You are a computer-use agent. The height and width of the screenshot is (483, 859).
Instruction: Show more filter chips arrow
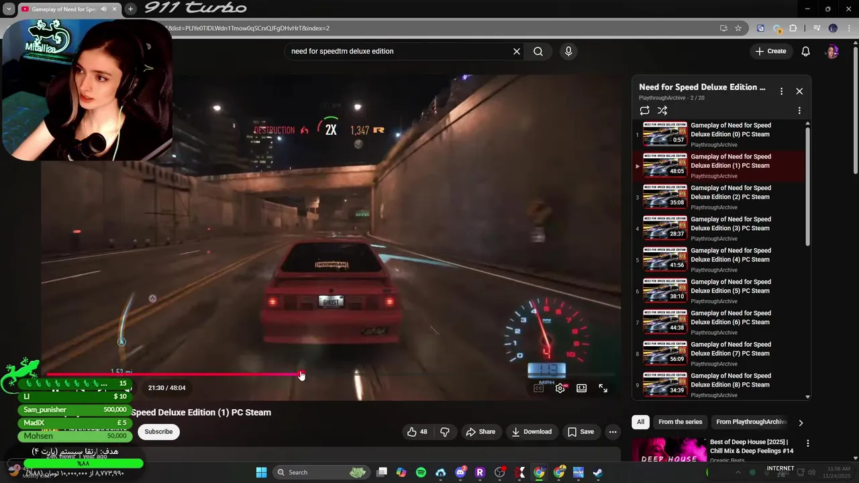click(x=800, y=423)
